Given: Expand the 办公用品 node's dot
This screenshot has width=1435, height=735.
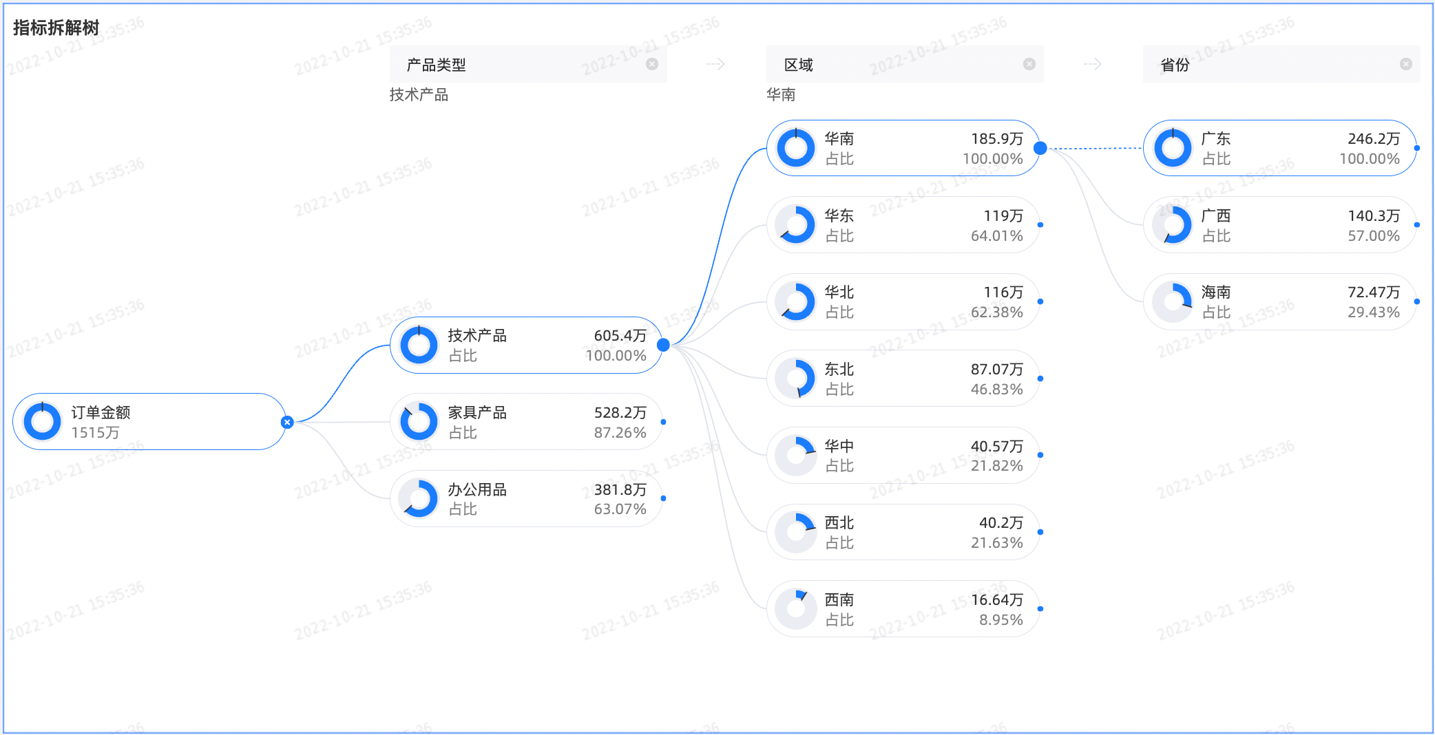Looking at the screenshot, I should [663, 498].
